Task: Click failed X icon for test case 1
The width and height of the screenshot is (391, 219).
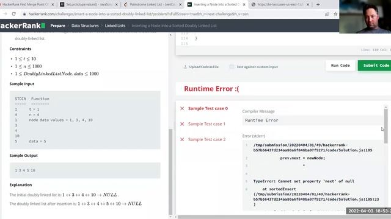Action: [x=182, y=124]
